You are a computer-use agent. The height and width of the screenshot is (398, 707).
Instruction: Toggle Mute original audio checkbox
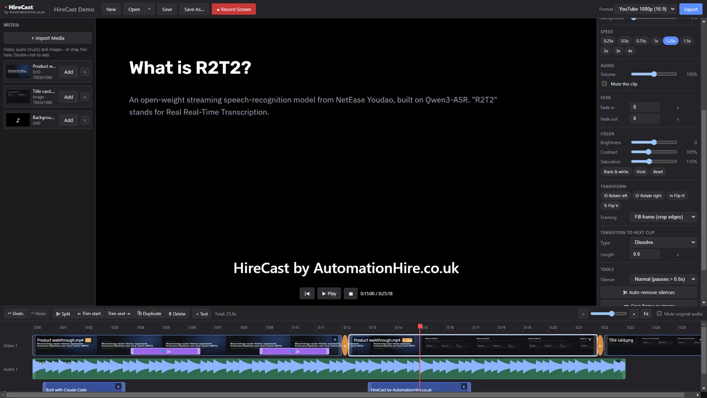(659, 314)
